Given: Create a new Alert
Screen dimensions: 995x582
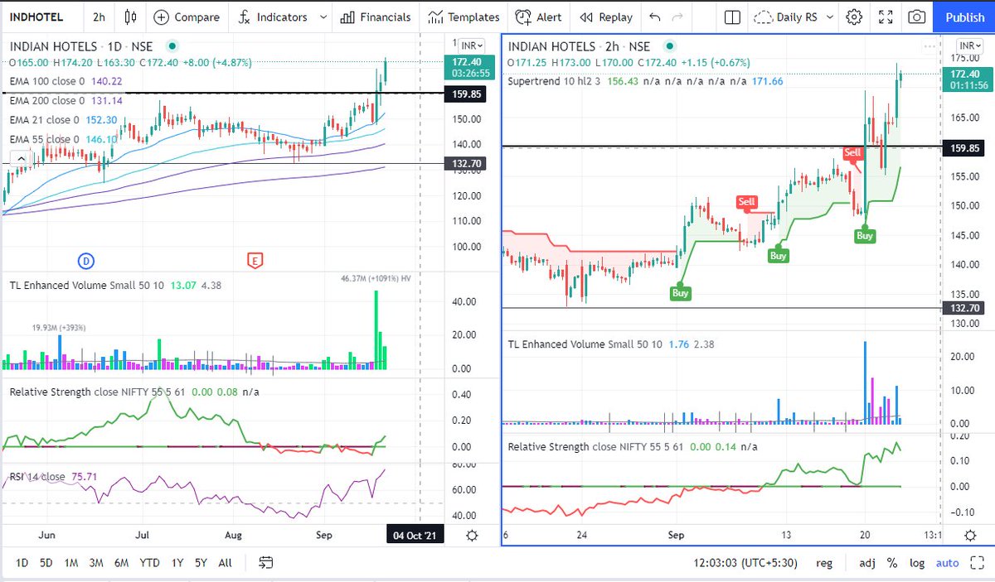Looking at the screenshot, I should pos(538,17).
